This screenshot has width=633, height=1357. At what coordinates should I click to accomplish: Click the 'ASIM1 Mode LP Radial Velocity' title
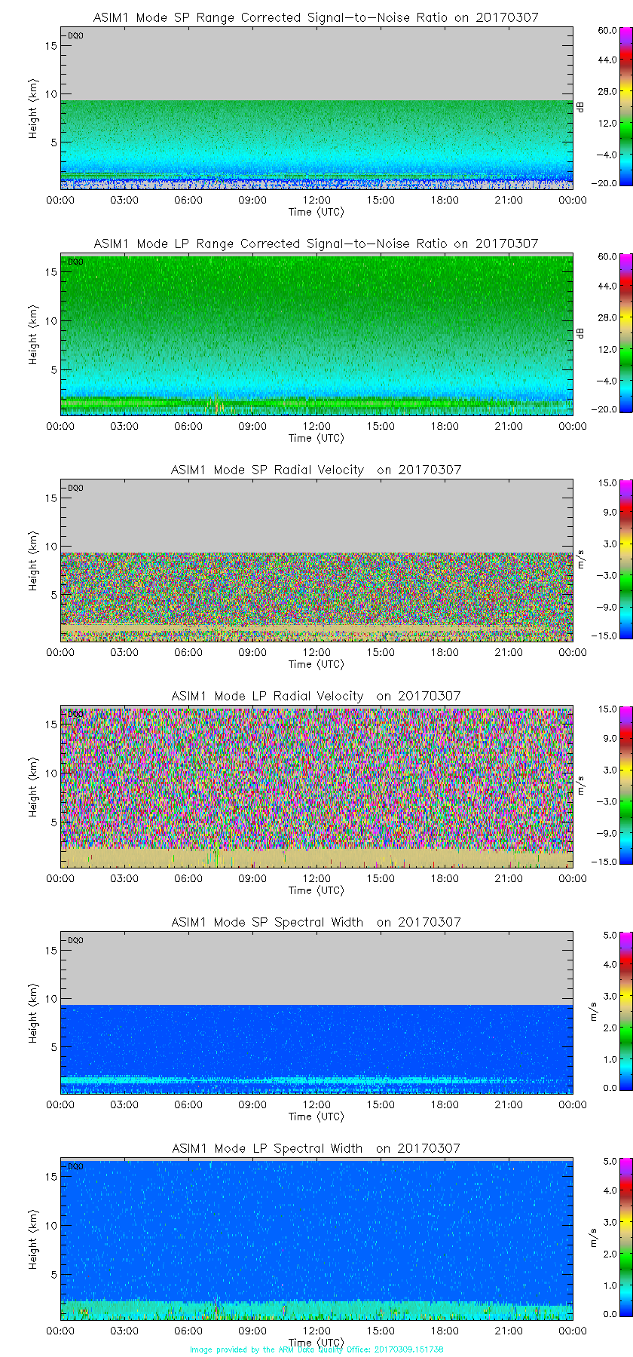point(316,696)
